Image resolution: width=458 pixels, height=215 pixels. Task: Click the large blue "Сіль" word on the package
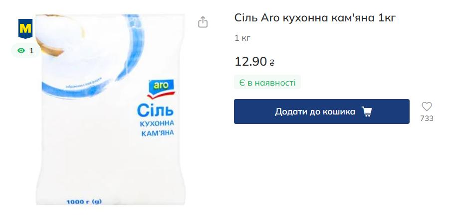pos(155,110)
